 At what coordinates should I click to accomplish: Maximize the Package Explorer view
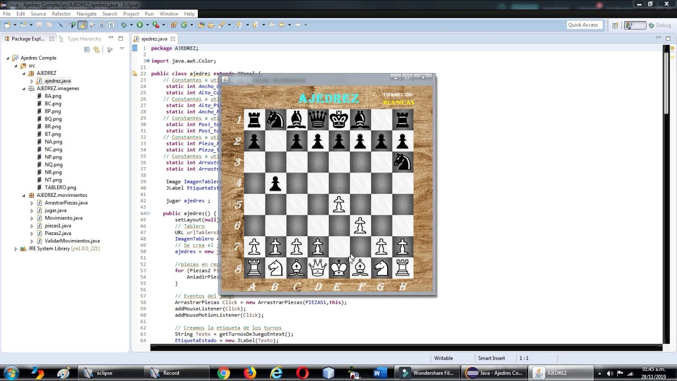121,38
